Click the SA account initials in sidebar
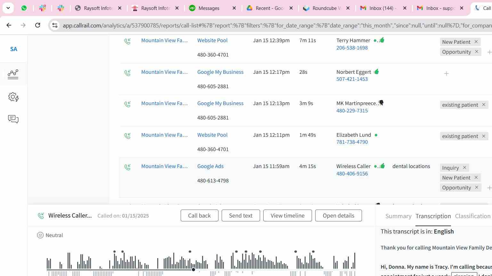 coord(13,49)
